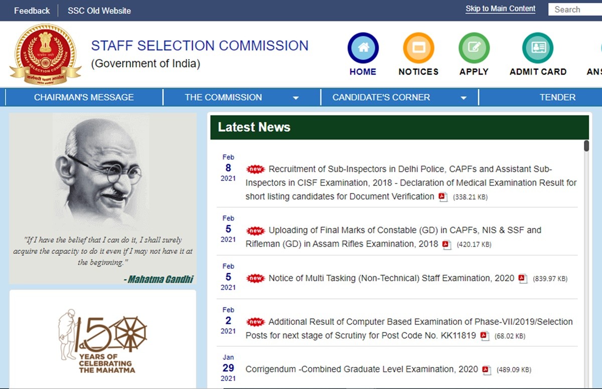
Task: Click the 150 Years Celebrating the Mahatma banner
Action: point(102,339)
